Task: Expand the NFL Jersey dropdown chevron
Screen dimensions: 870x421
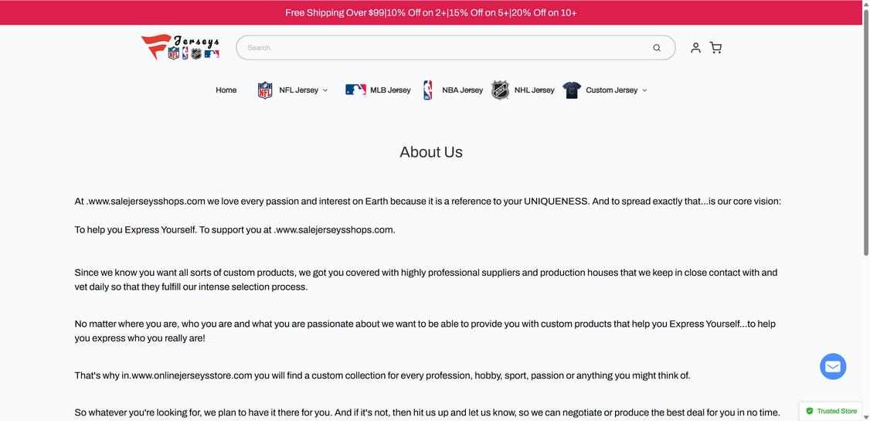Action: coord(325,90)
